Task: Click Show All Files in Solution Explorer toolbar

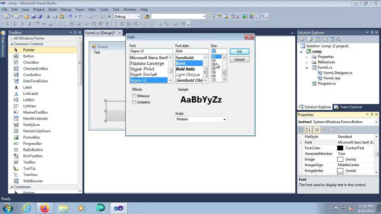Action: coord(310,39)
